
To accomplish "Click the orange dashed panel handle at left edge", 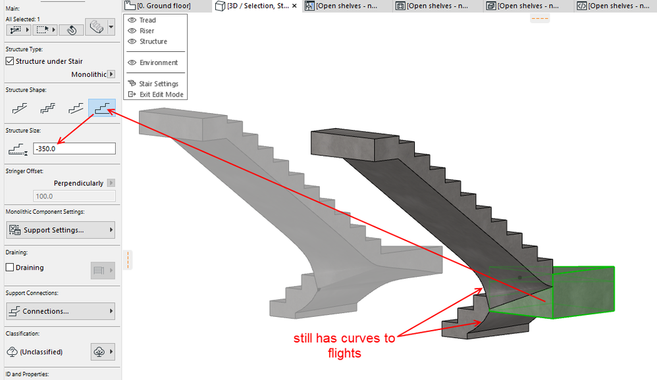I will point(128,260).
